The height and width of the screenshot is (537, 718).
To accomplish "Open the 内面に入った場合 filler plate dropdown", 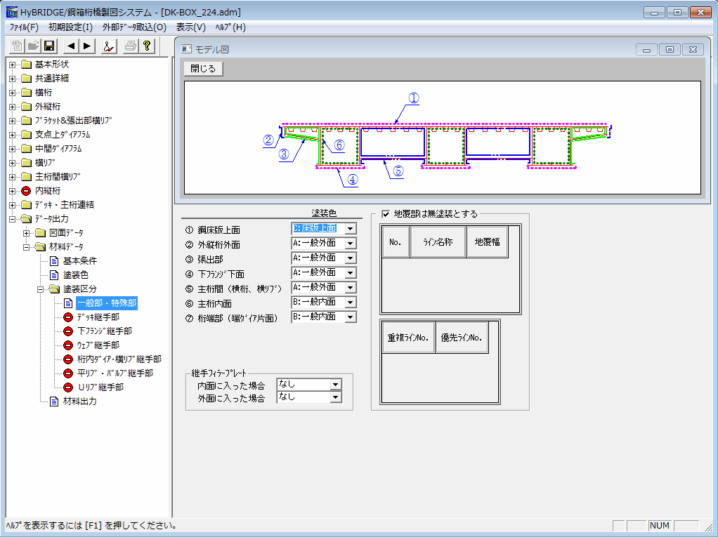I will point(335,385).
